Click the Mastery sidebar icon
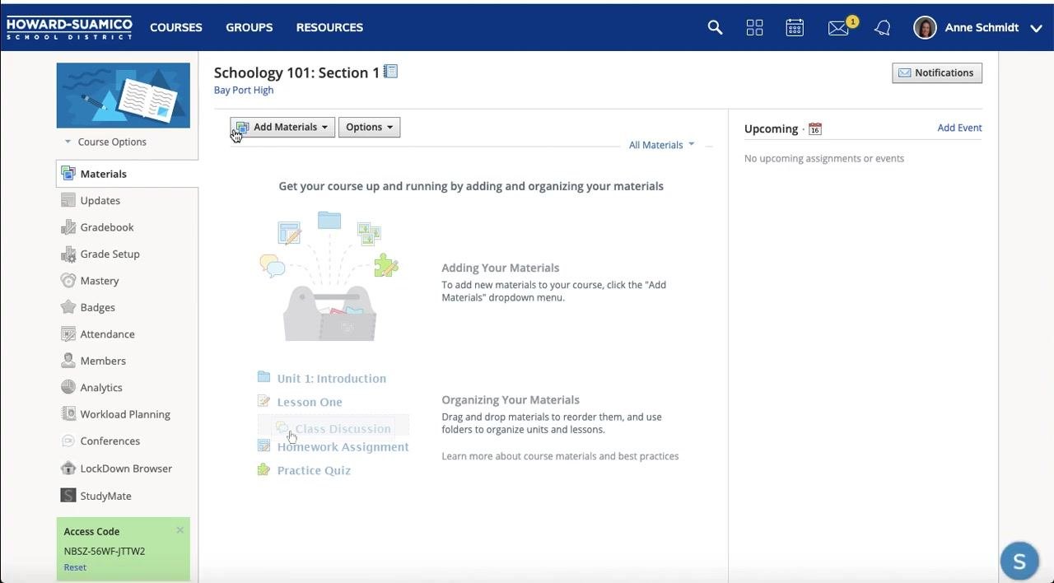Screen dimensions: 1054x583 pos(68,281)
